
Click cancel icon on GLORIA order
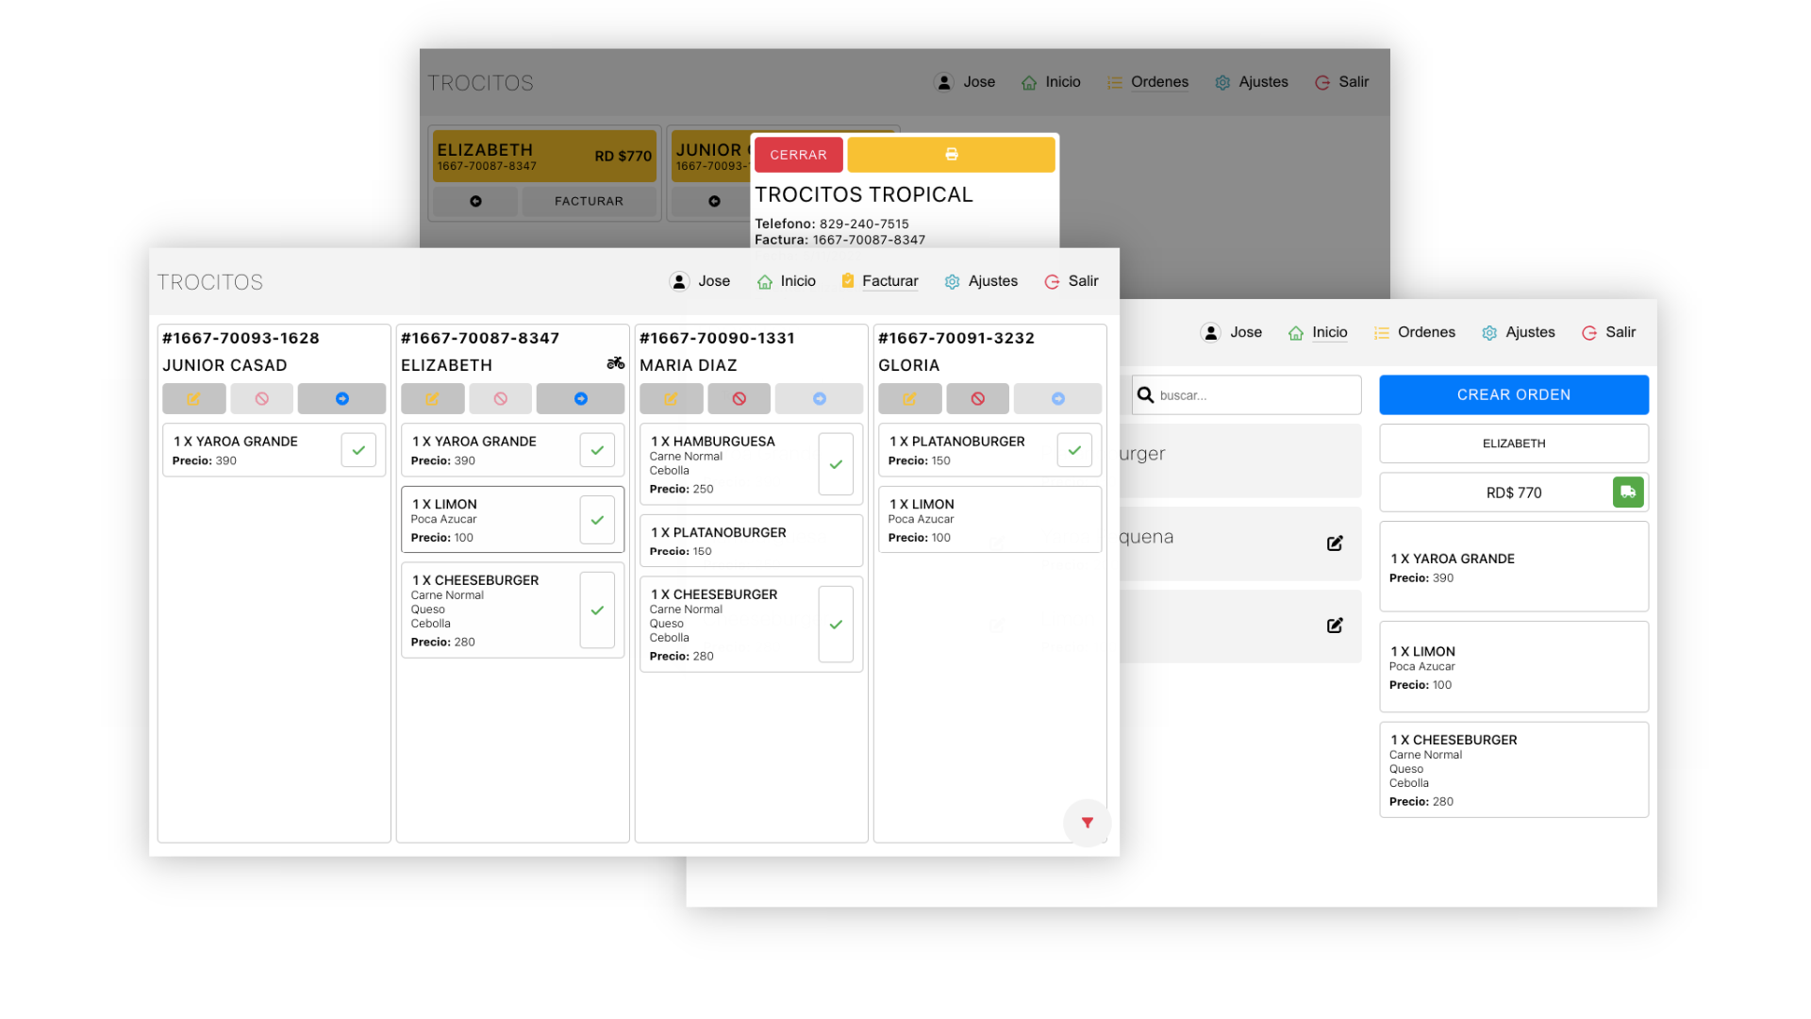(x=977, y=399)
